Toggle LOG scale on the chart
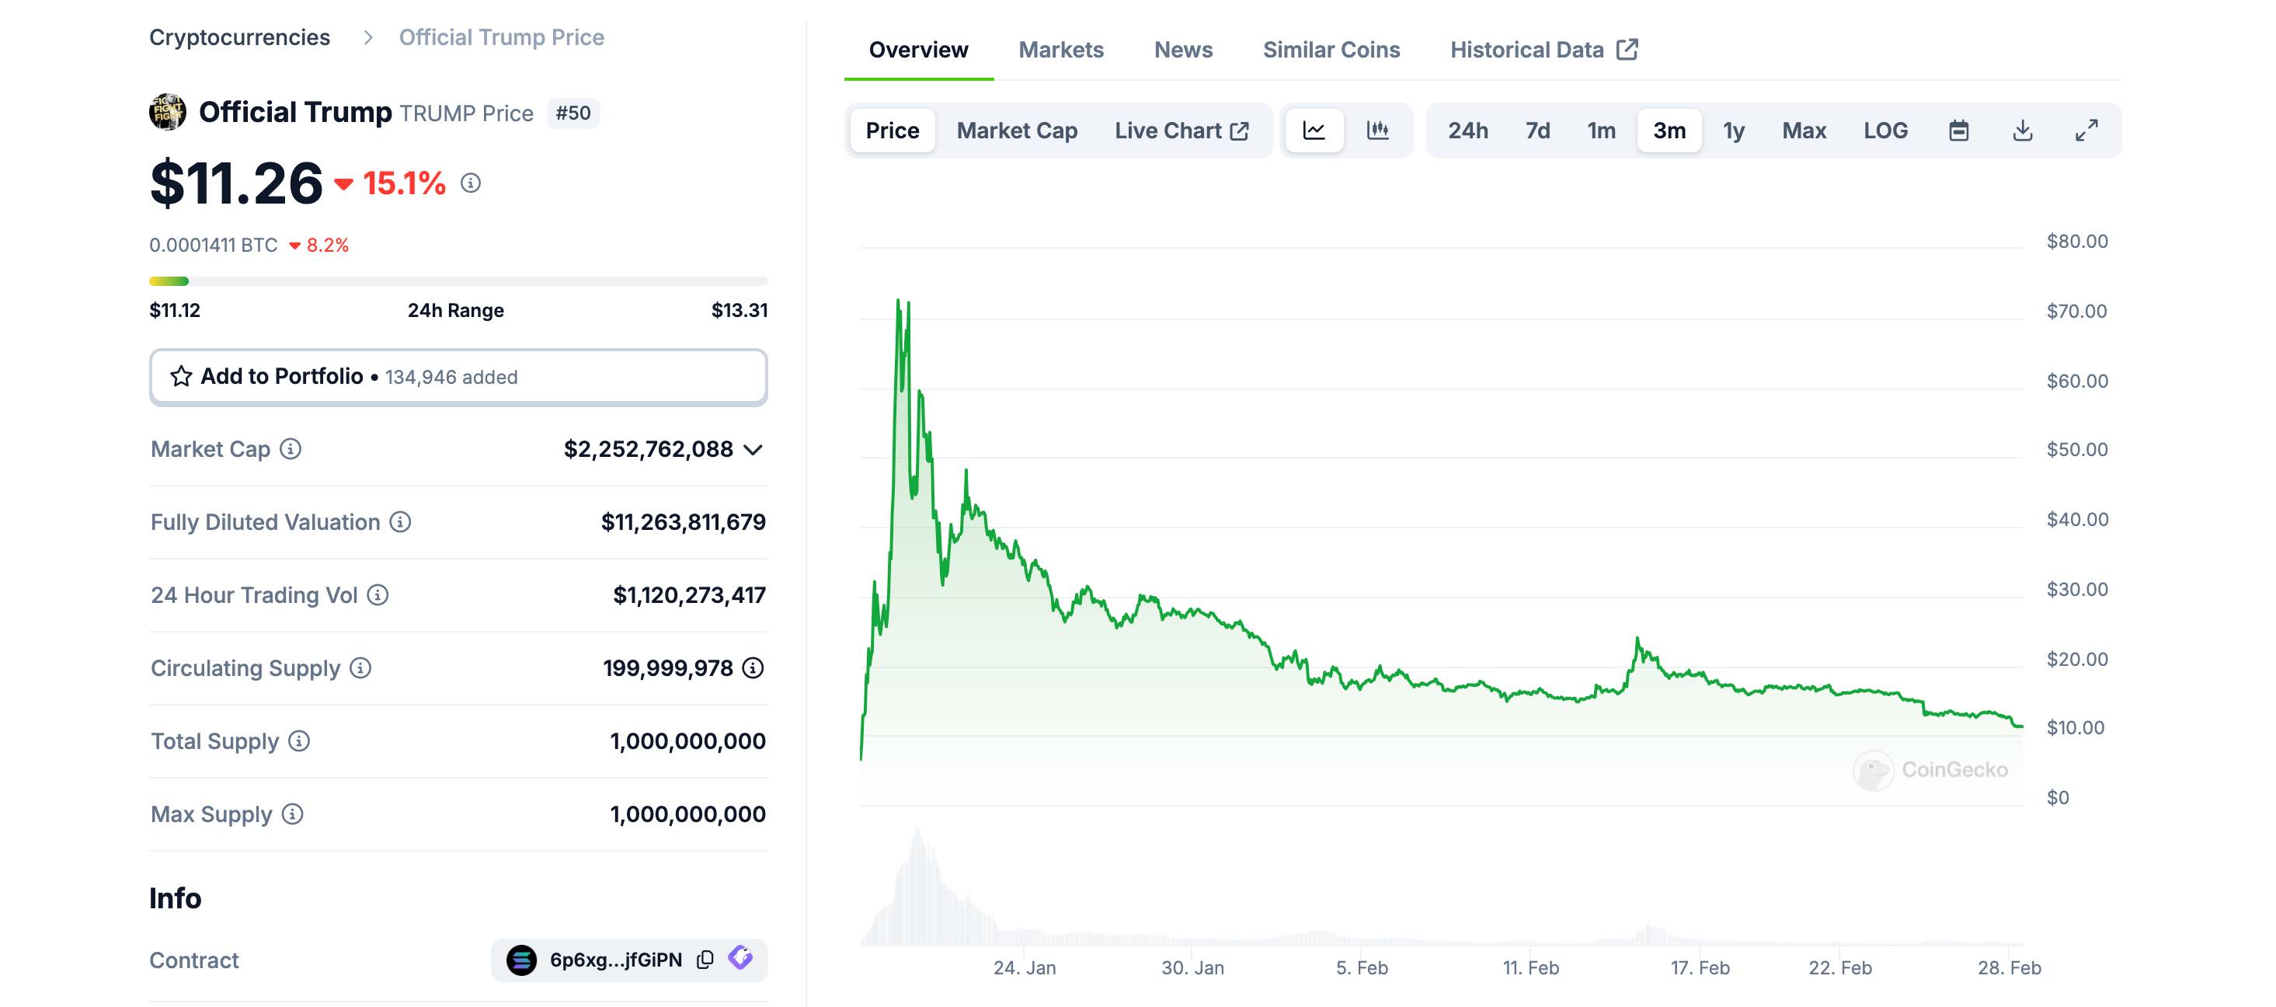The width and height of the screenshot is (2276, 1007). pyautogui.click(x=1884, y=130)
